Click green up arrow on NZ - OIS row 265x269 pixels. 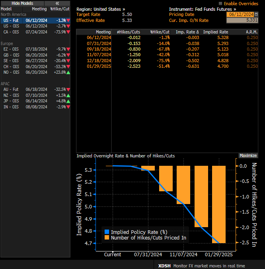(68, 96)
